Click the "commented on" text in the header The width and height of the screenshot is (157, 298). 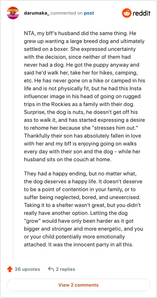[67, 13]
